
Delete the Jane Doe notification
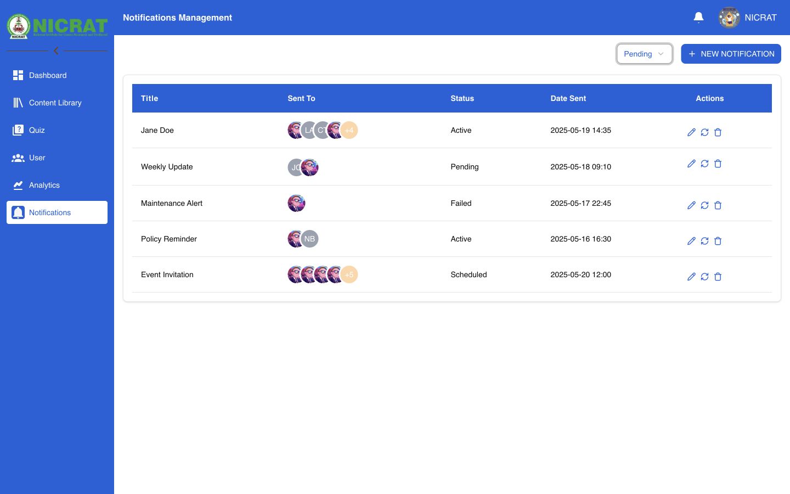(718, 132)
